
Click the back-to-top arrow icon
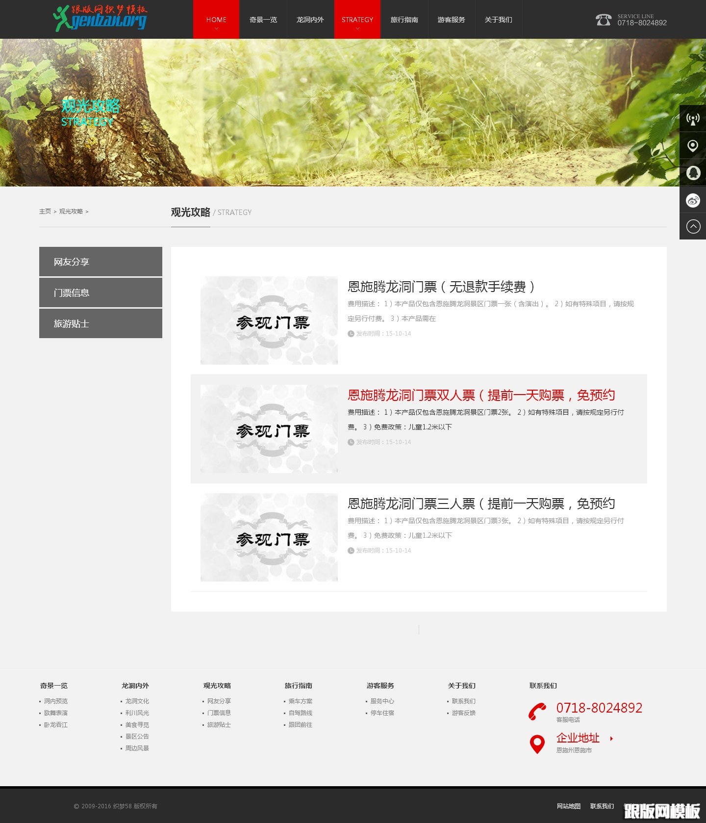pos(693,226)
